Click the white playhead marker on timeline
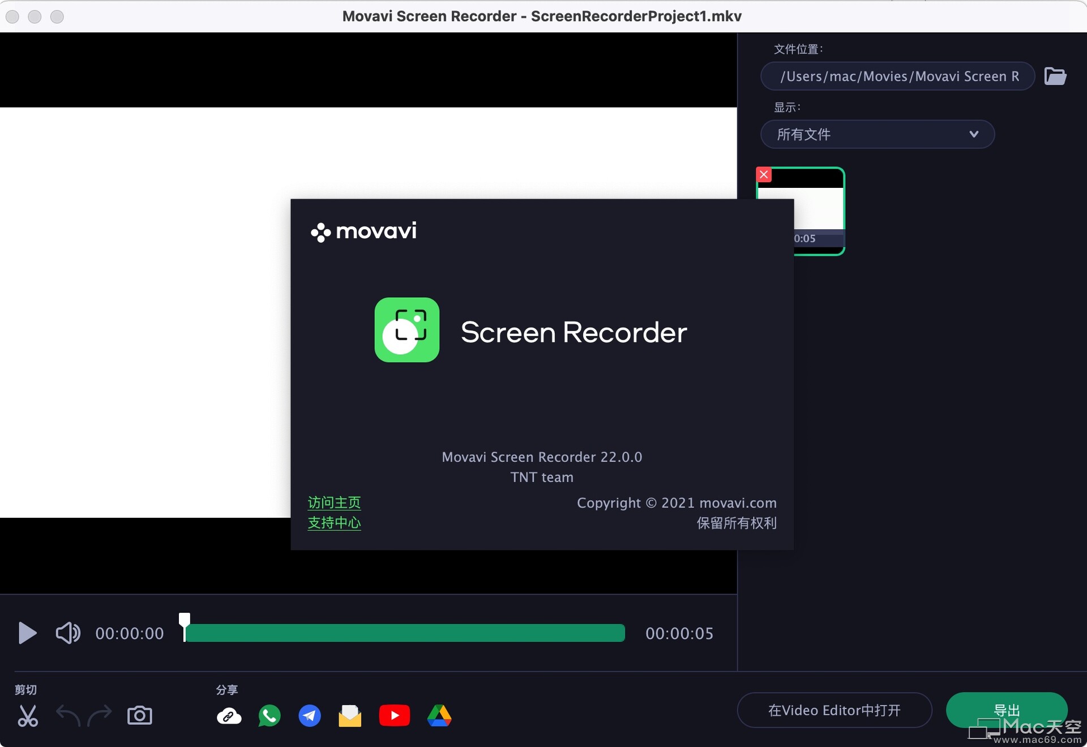 (185, 626)
